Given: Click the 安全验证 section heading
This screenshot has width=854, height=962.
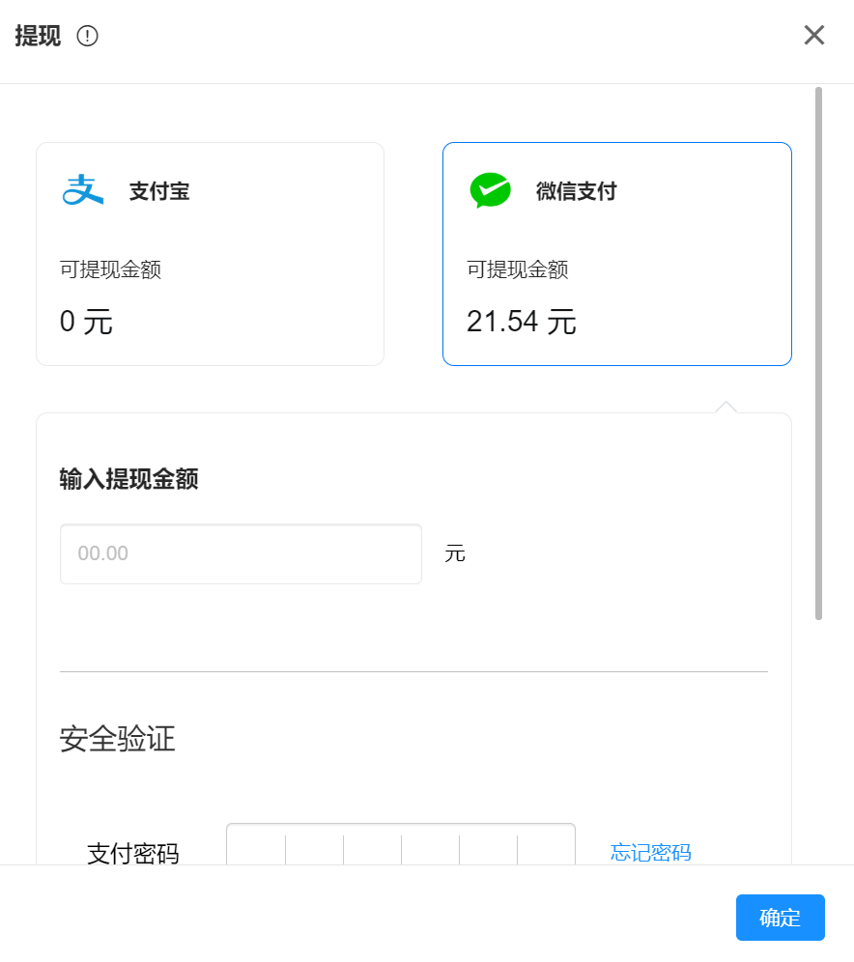Looking at the screenshot, I should click(x=116, y=740).
